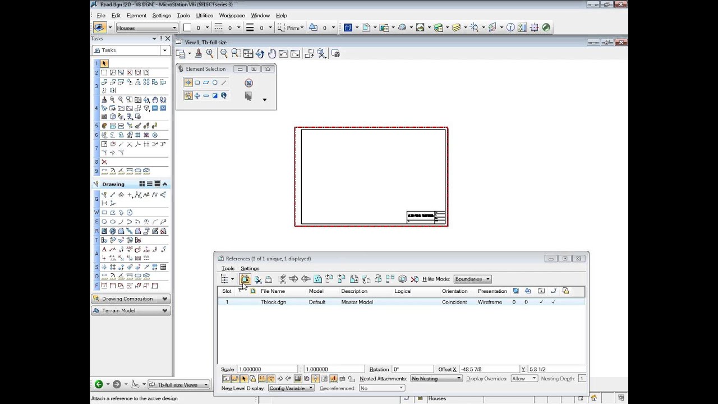Viewport: 718px width, 404px height.
Task: Click the Place Circle tool in Drawing row E
Action: pyautogui.click(x=104, y=222)
